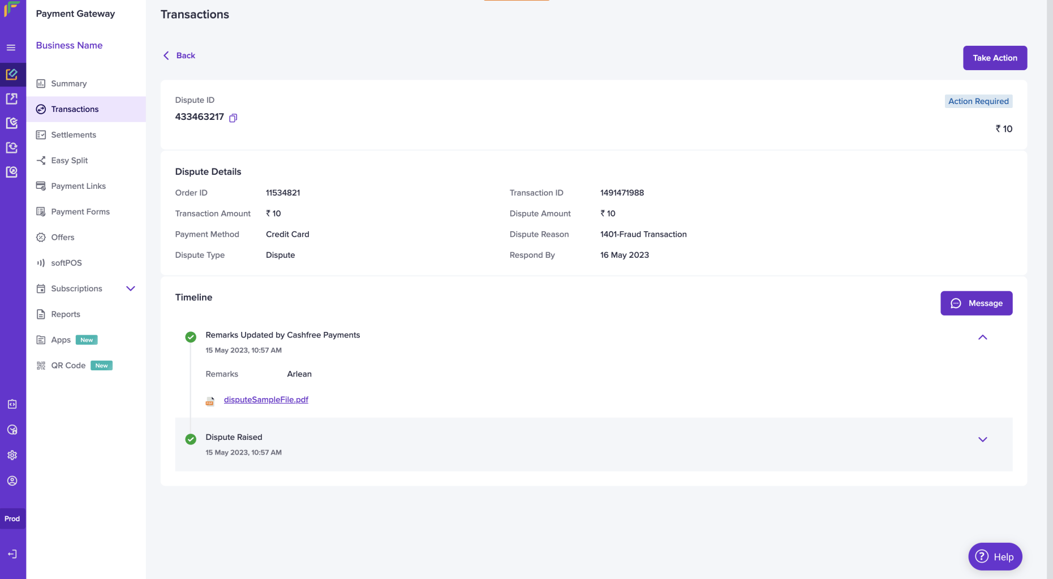Open the Message button in Timeline
Viewport: 1053px width, 579px height.
(976, 303)
